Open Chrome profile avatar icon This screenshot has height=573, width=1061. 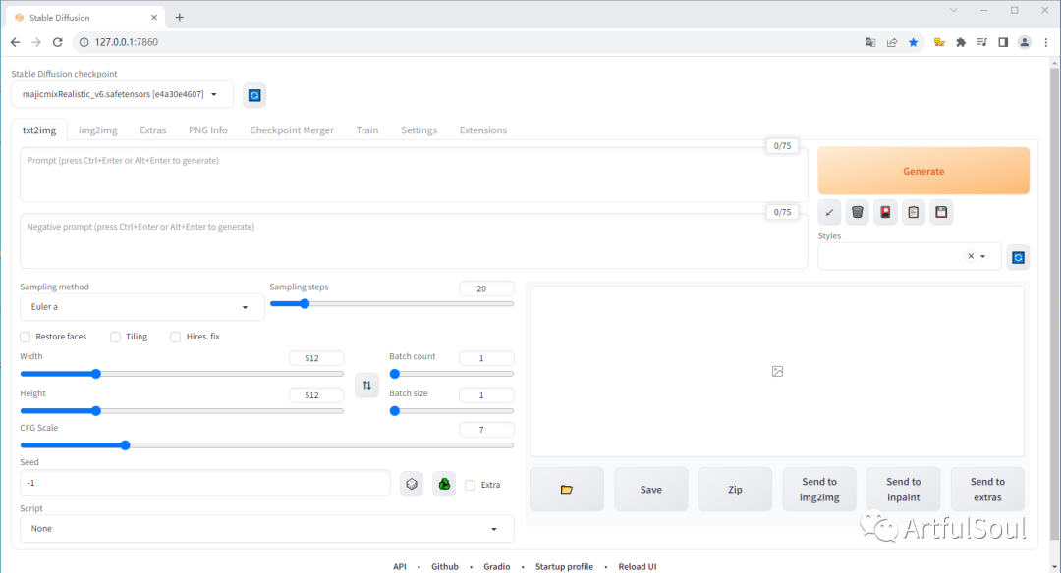(1025, 42)
